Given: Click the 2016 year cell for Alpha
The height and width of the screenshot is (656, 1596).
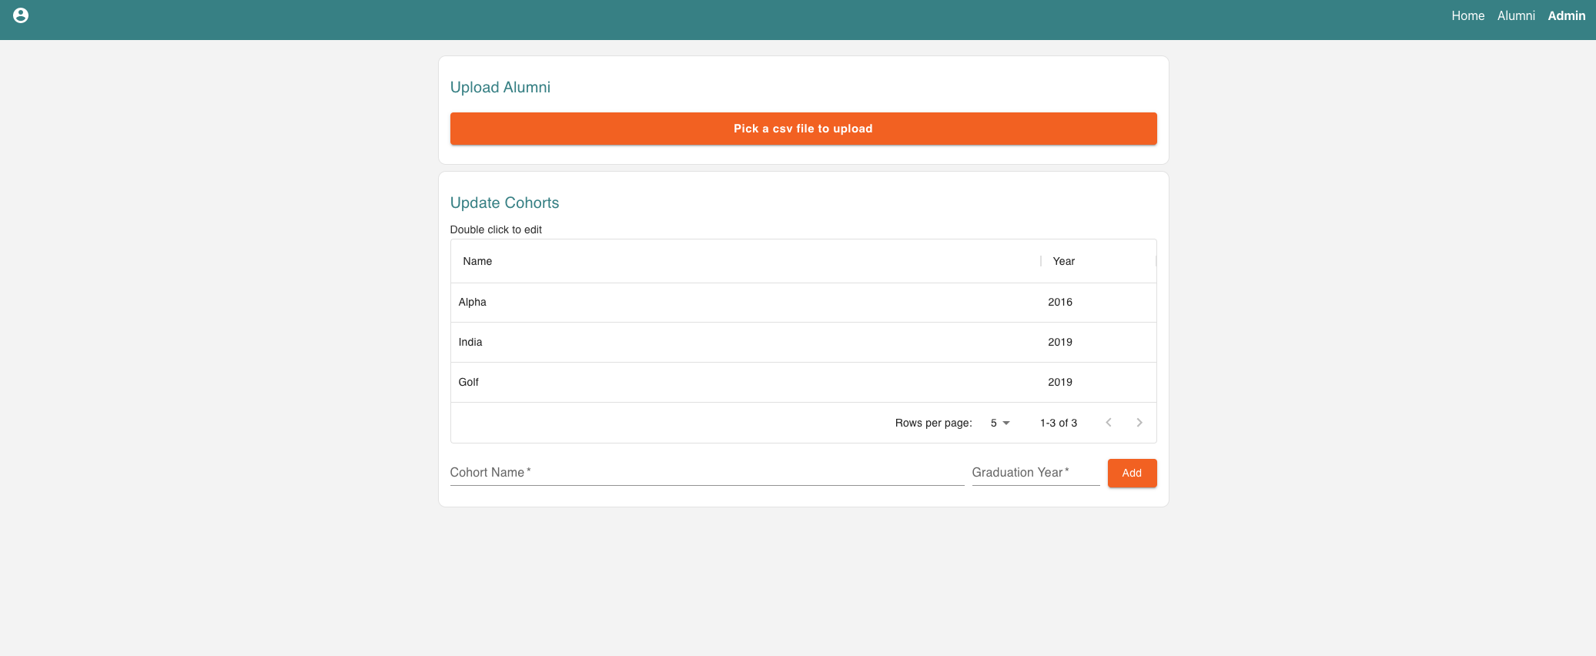Looking at the screenshot, I should click(x=1098, y=302).
